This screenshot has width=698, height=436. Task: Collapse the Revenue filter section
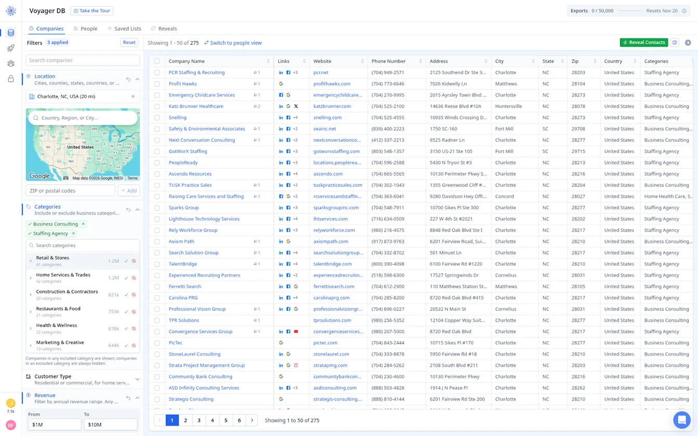click(137, 398)
